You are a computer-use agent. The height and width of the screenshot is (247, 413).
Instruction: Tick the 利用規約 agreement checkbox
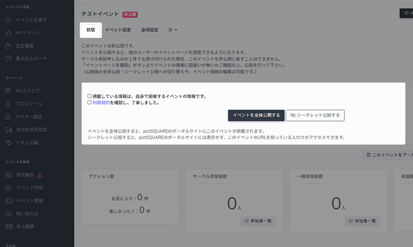(89, 102)
